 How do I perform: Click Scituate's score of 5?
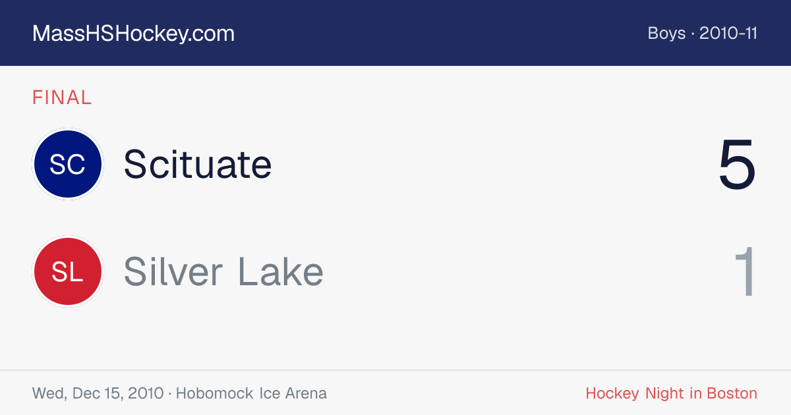737,165
